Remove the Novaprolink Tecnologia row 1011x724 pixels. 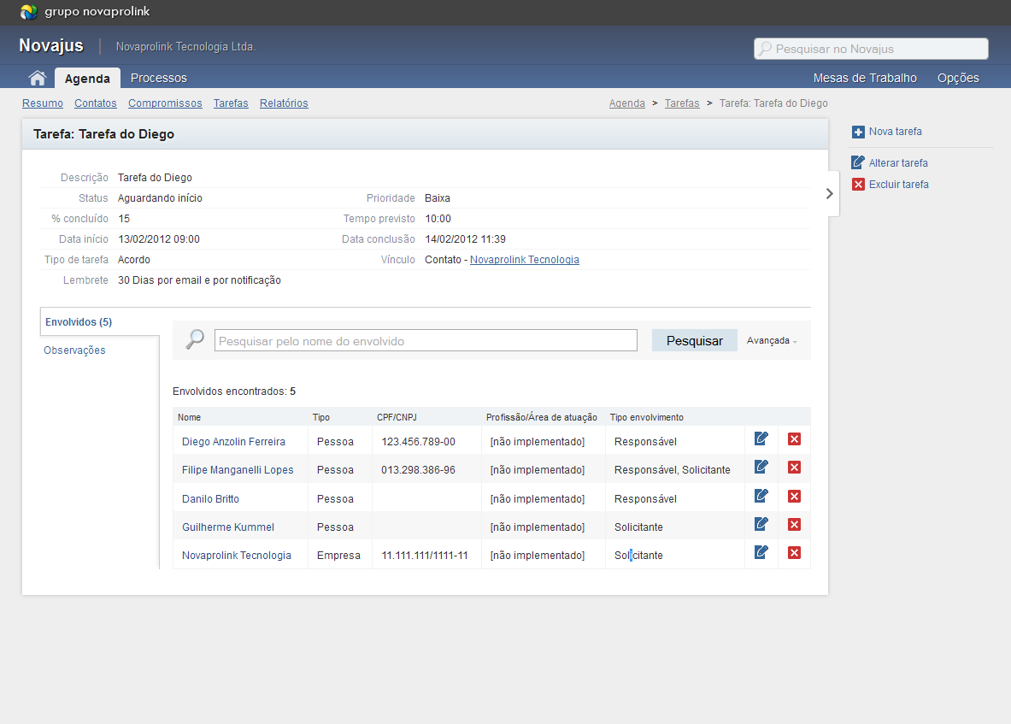[794, 553]
